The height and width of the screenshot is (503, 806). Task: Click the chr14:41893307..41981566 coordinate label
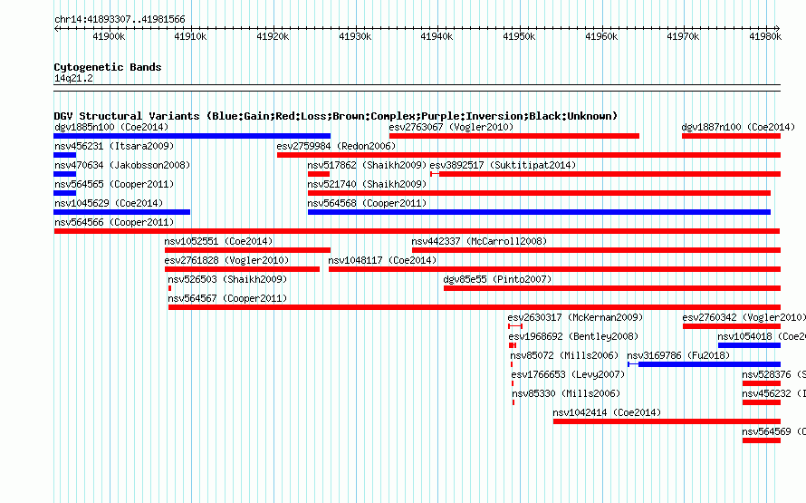coord(120,19)
